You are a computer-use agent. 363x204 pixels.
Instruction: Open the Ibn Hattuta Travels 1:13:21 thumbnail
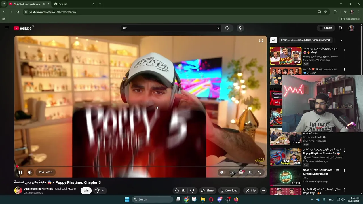(x=286, y=137)
